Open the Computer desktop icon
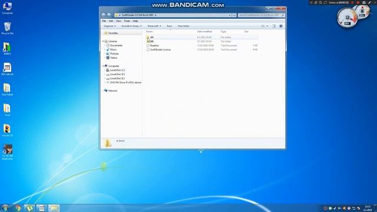The image size is (377, 212). click(x=7, y=8)
